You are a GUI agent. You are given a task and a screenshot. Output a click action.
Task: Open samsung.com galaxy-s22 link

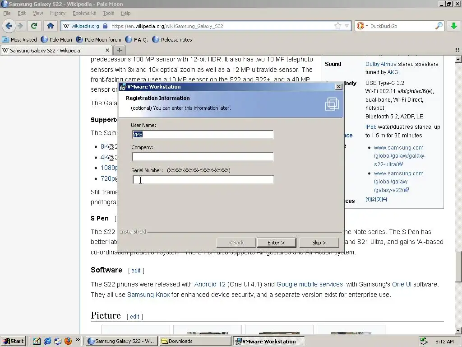tap(398, 182)
